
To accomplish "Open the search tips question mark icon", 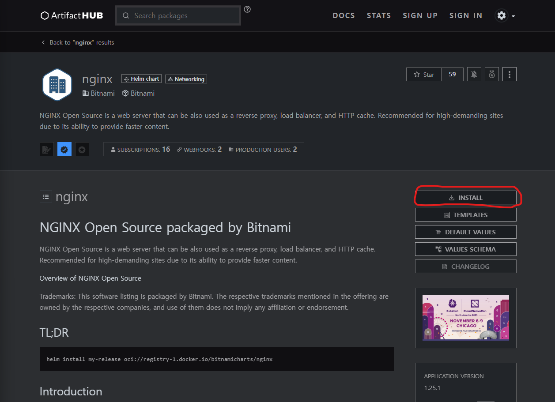I will (x=247, y=9).
